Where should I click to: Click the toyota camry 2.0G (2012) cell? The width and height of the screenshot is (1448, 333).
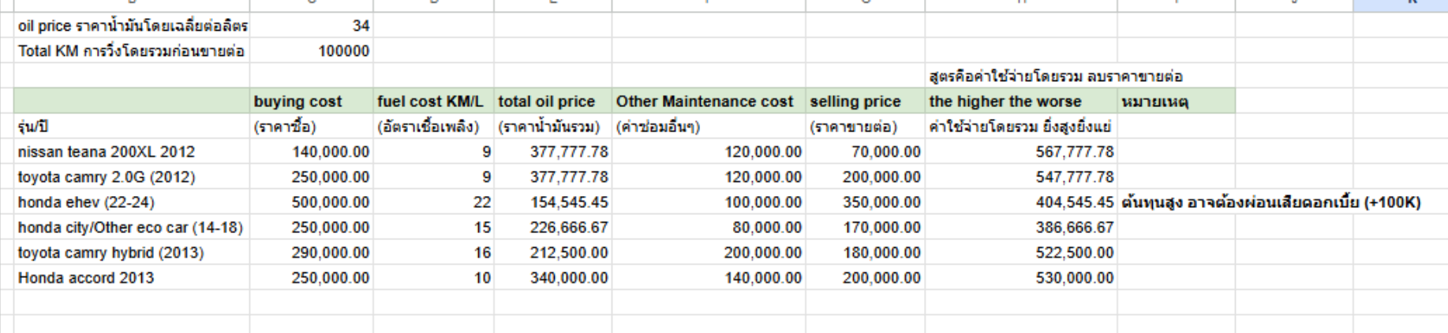132,177
